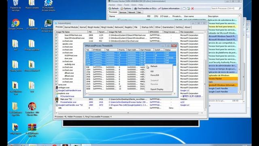Image resolution: width=259 pixels, height=146 pixels.
Task: Select the WUDFHost.exe process row
Action: click(129, 56)
